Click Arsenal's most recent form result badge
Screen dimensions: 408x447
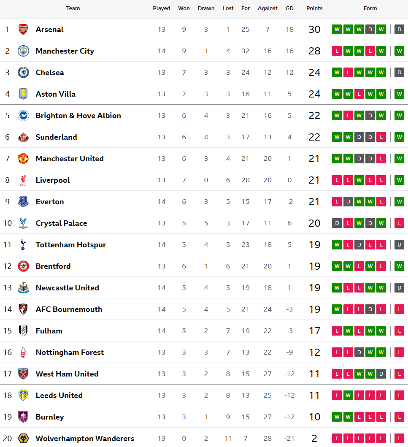coord(399,30)
